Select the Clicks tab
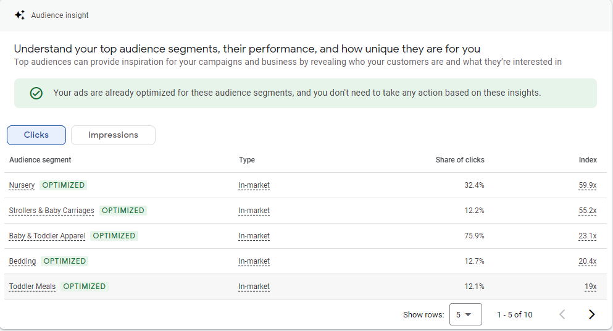 [36, 135]
